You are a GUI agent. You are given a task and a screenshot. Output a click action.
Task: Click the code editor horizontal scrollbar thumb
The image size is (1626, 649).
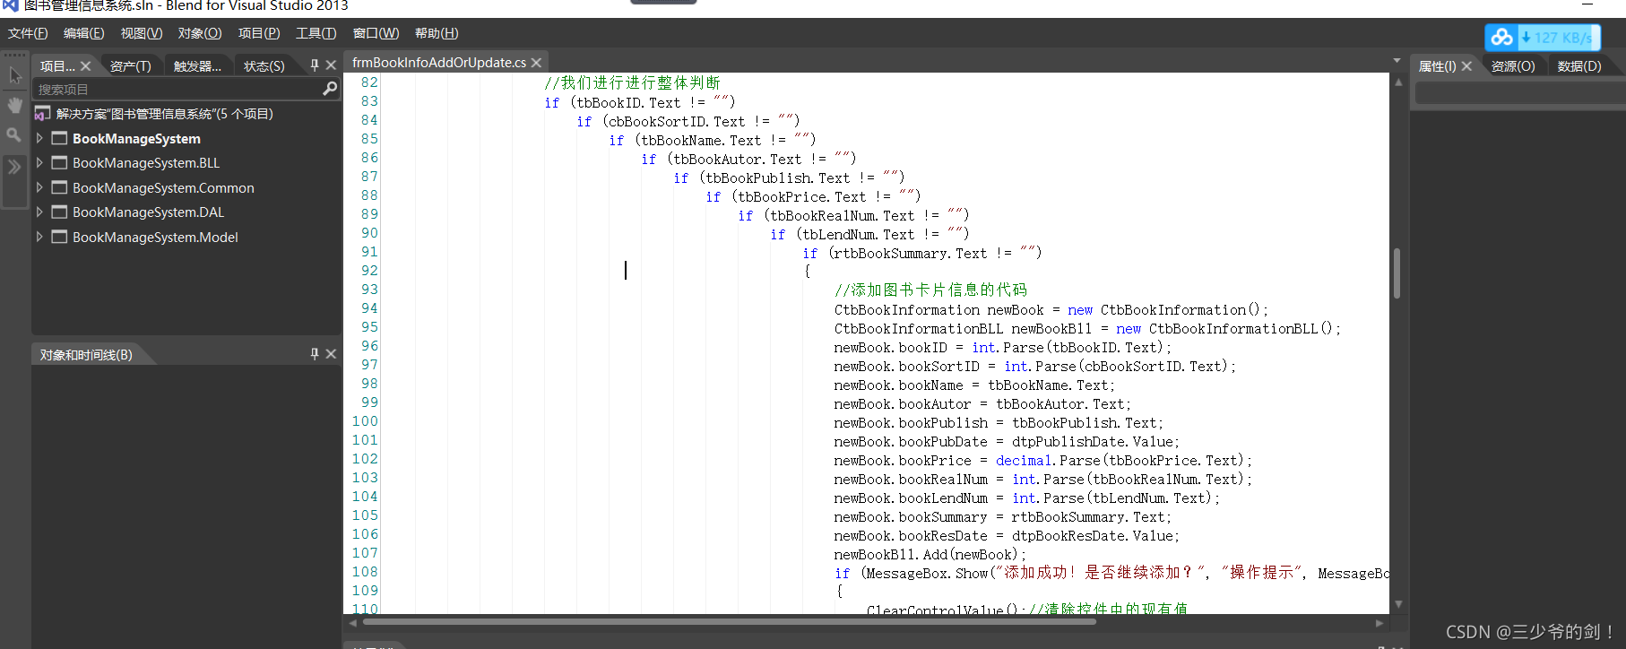729,621
